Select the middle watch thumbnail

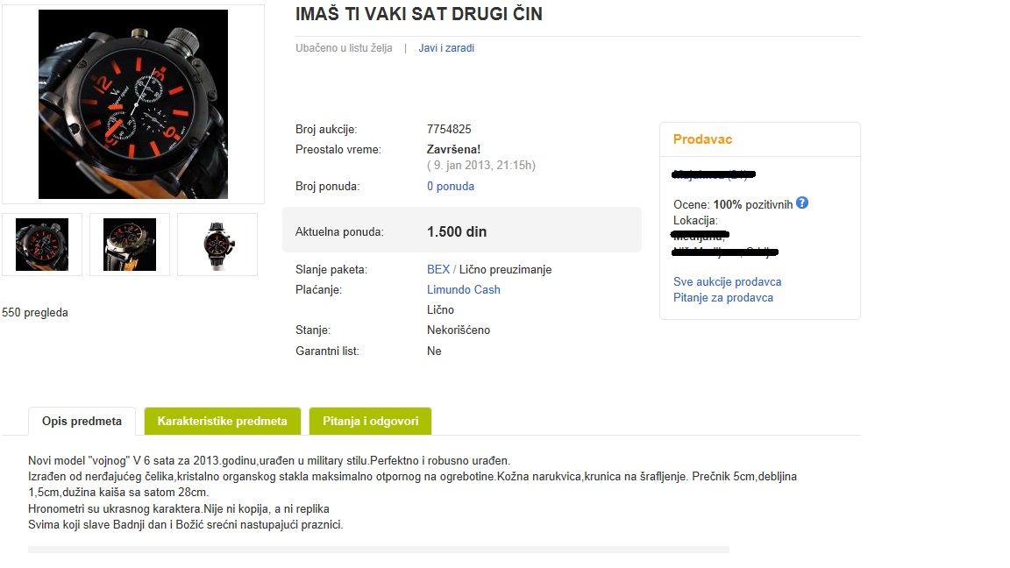(130, 245)
